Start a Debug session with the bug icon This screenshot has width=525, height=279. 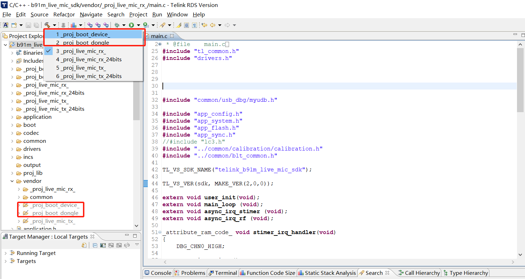117,25
